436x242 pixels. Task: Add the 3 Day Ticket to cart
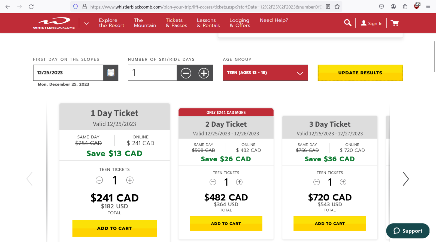(330, 223)
